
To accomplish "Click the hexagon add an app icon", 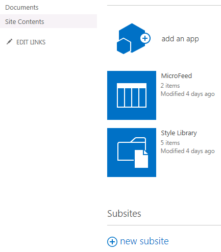I will (134, 39).
